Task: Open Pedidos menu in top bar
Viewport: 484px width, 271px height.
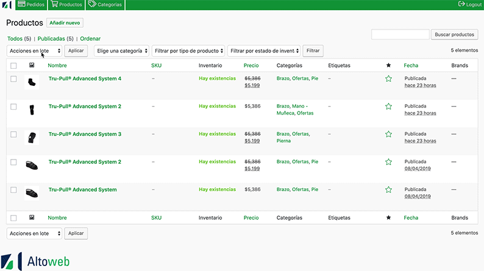Action: pyautogui.click(x=31, y=5)
